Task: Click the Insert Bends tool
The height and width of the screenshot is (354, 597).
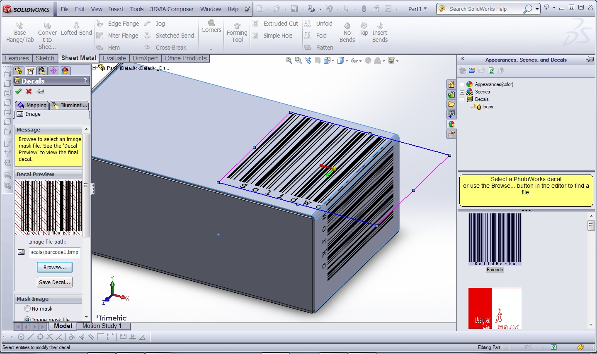Action: click(380, 33)
